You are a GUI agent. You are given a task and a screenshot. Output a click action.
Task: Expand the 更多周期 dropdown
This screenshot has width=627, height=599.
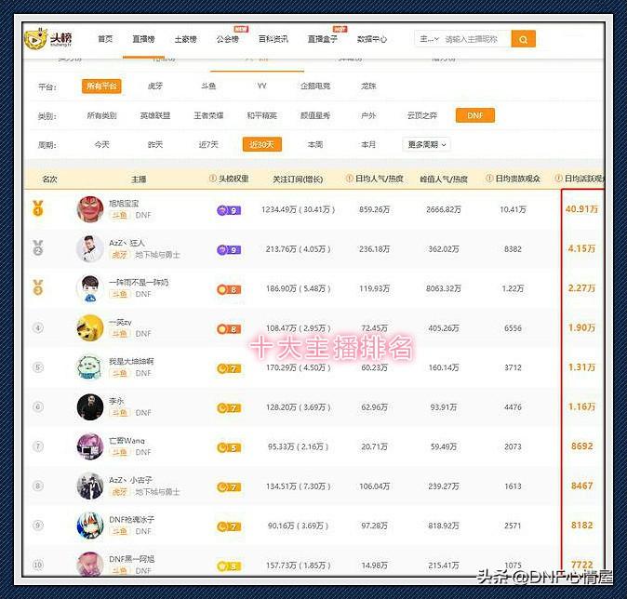427,144
